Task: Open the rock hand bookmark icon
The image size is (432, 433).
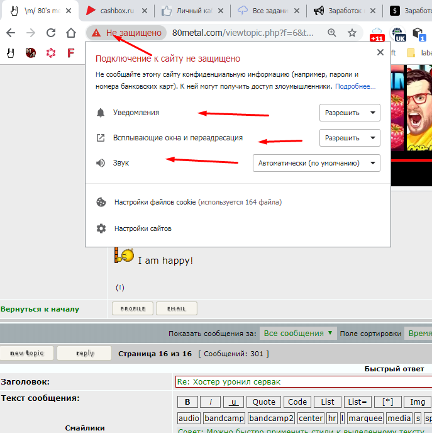Action: tap(11, 53)
